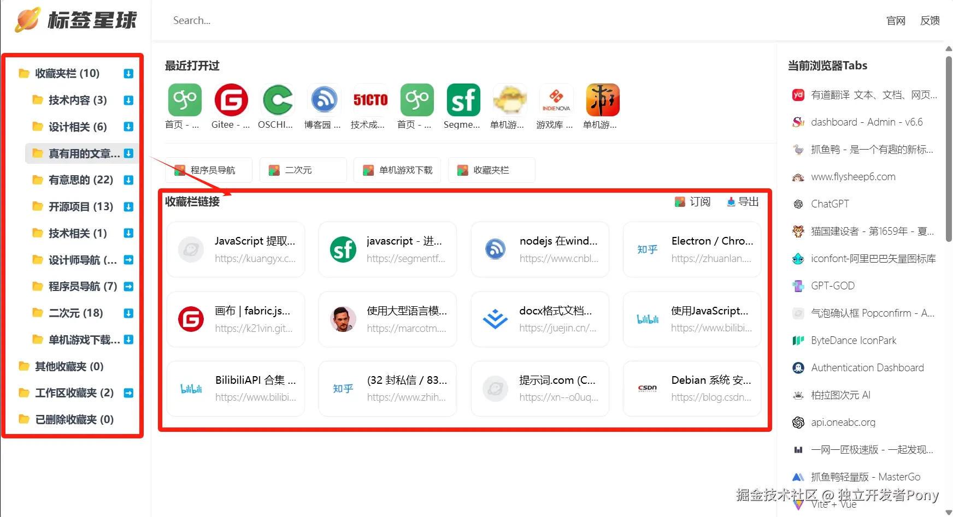Collapse the 开源项目 (13) folder arrow

click(128, 206)
